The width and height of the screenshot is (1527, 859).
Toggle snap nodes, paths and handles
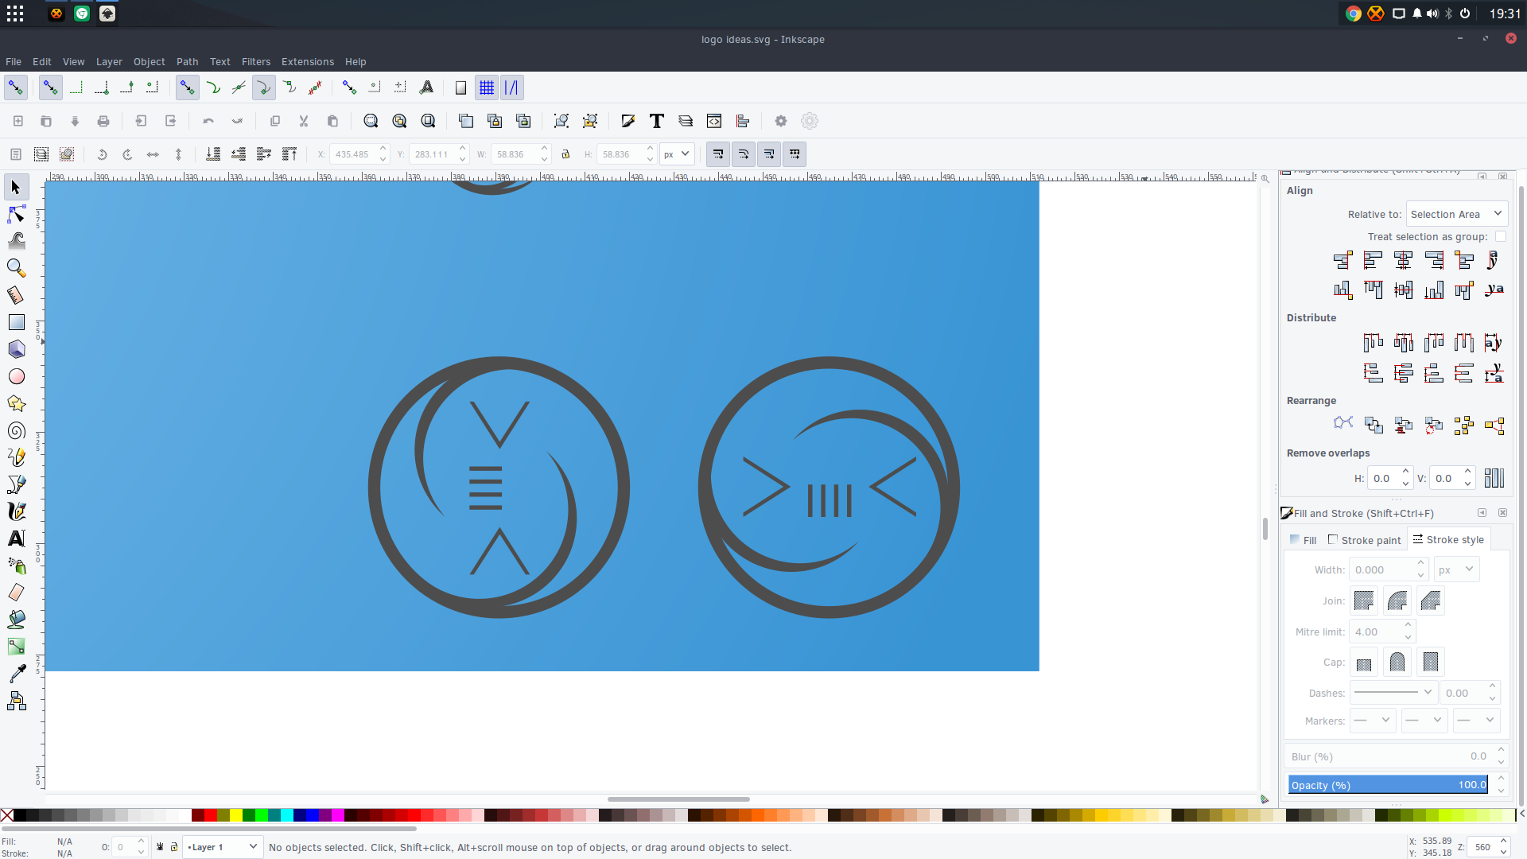(187, 87)
